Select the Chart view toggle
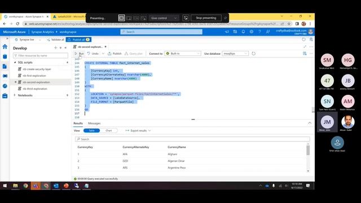Screen dimensions: 361x203 click(109, 130)
